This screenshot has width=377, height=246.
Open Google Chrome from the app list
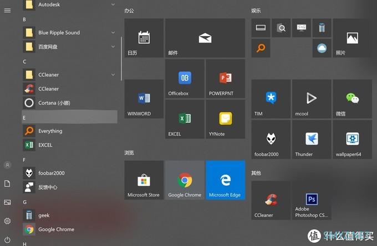click(70, 229)
